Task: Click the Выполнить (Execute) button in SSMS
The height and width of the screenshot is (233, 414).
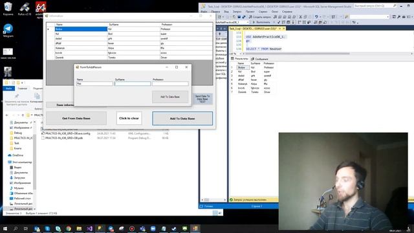Action: [261, 22]
